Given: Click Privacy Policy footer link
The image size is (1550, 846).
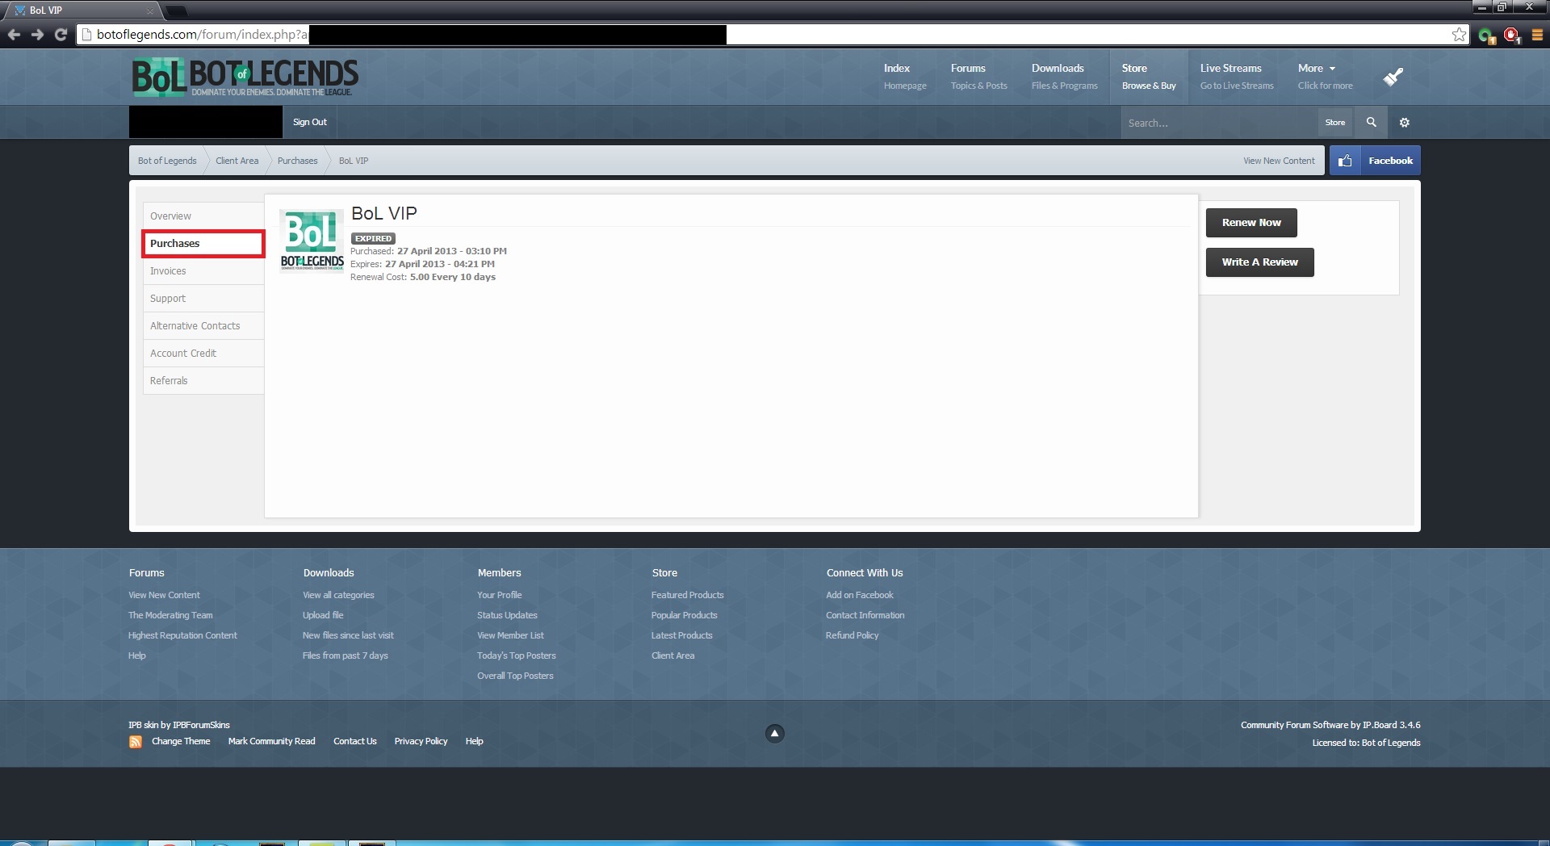Looking at the screenshot, I should coord(421,741).
